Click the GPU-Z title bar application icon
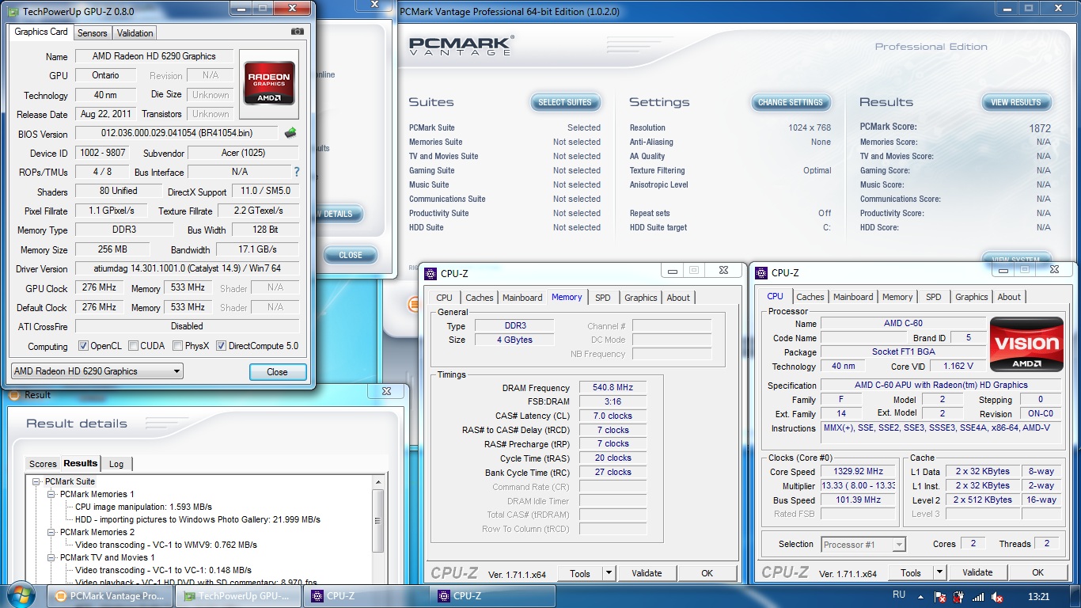1081x608 pixels. (12, 11)
